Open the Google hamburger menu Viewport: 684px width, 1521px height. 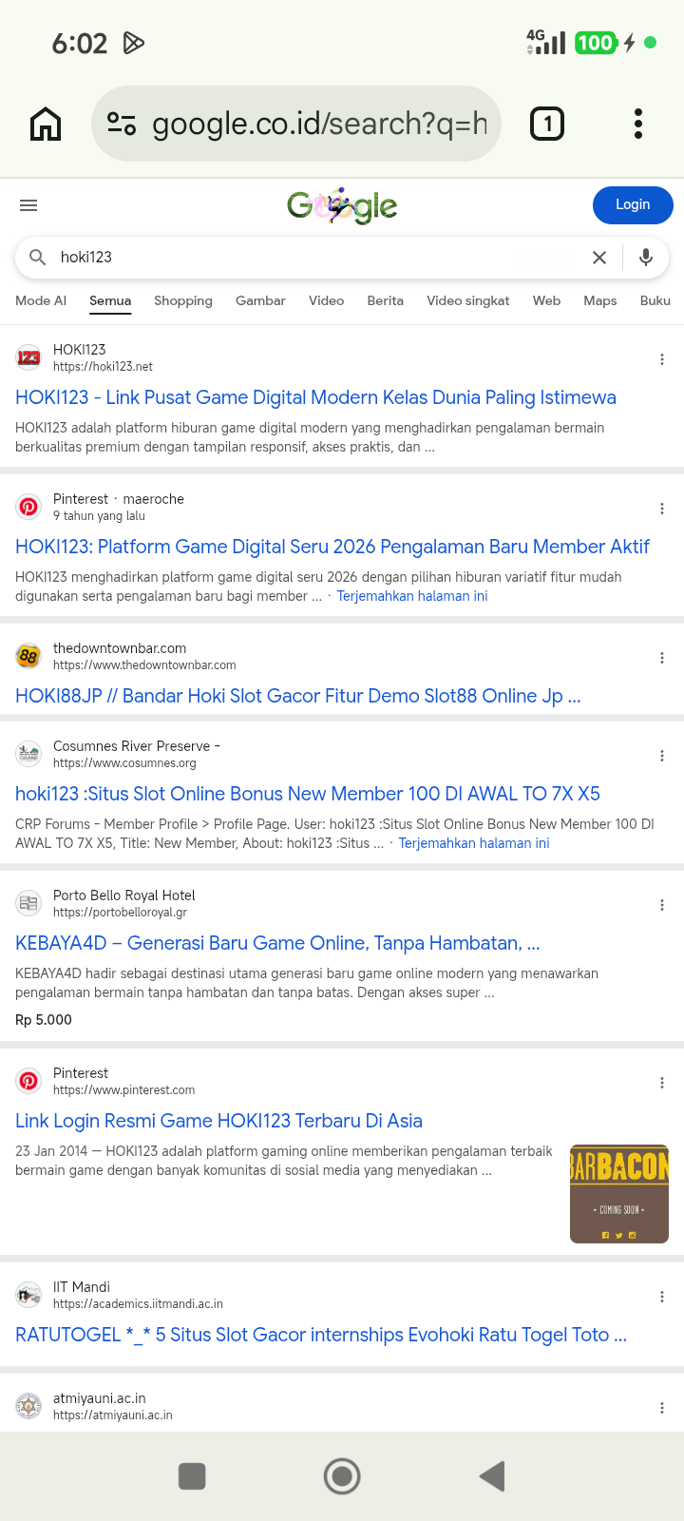(28, 205)
